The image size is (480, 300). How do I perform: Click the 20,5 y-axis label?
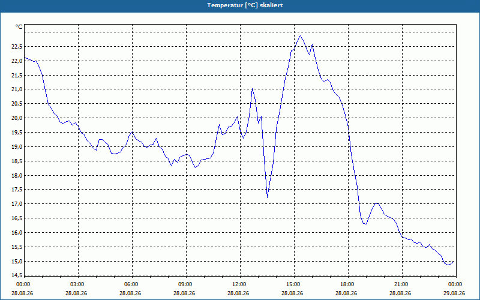tap(17, 104)
